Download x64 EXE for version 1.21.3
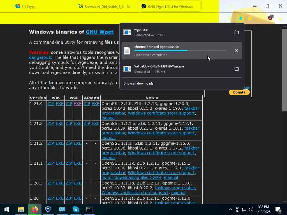Image resolution: width=287 pixels, height=215 pixels. coord(78,123)
